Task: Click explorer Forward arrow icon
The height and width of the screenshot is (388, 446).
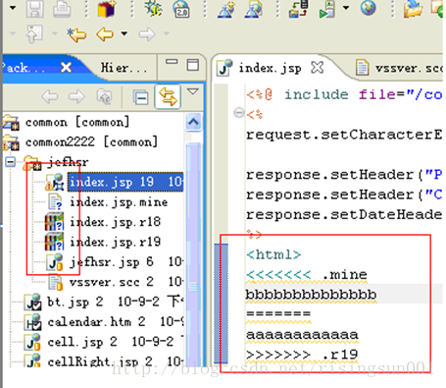Action: coord(76,96)
